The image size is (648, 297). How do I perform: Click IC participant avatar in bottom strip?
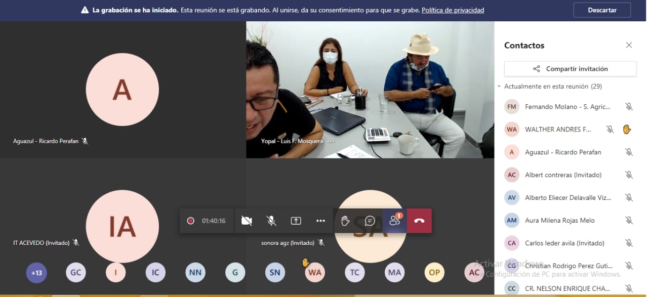pyautogui.click(x=155, y=272)
